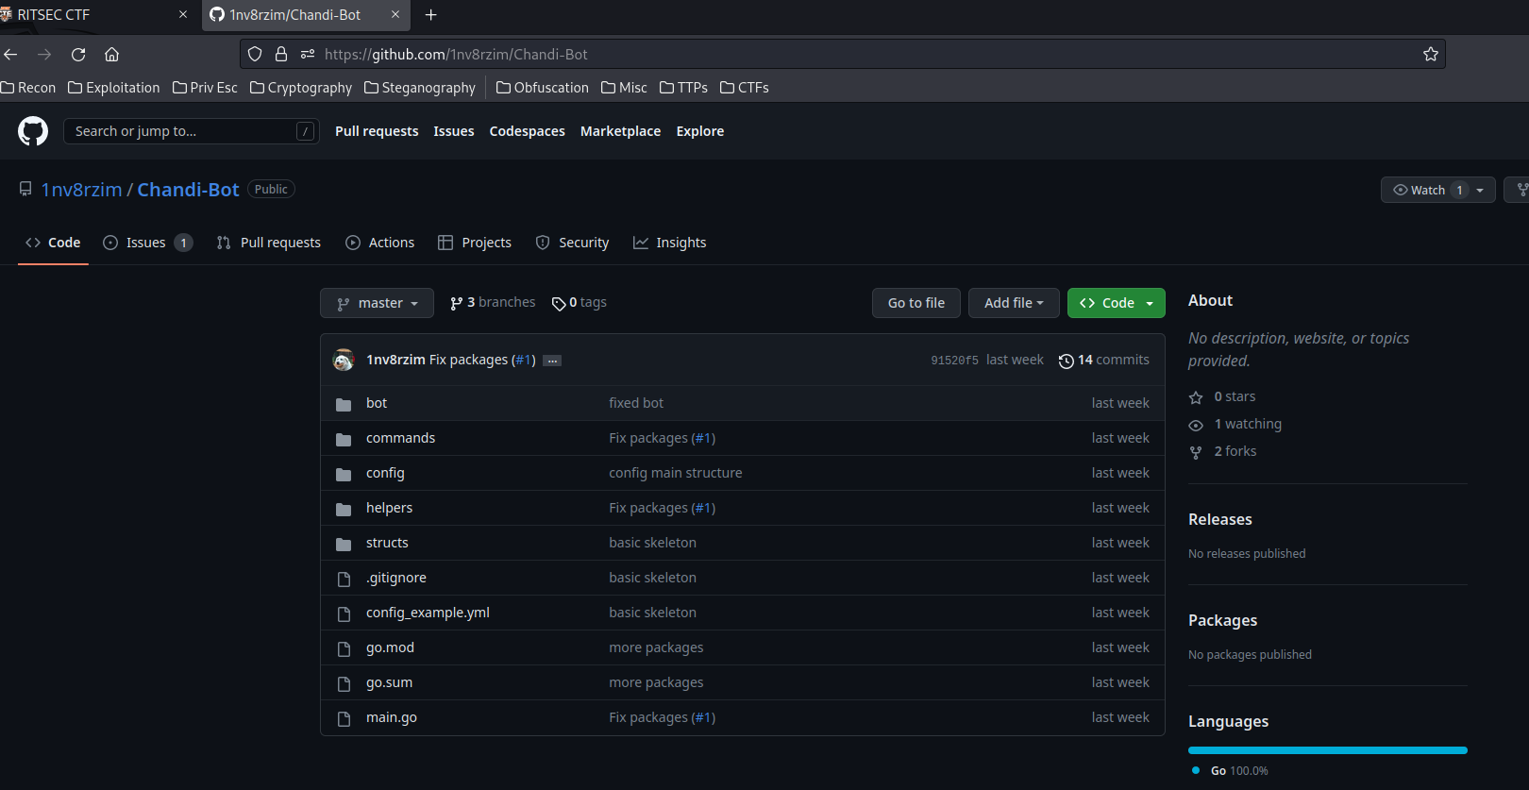Click the fork icon button at top right
The width and height of the screenshot is (1529, 790).
pos(1518,190)
